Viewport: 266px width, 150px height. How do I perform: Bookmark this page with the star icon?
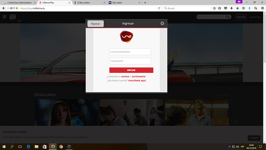pyautogui.click(x=214, y=8)
